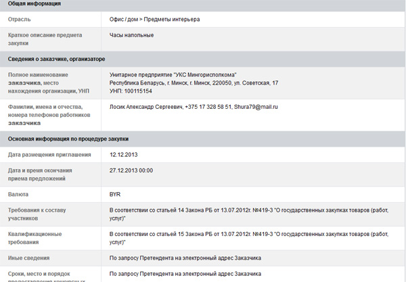The height and width of the screenshot is (282, 406).
Task: Click the Валюта row label
Action: point(18,194)
